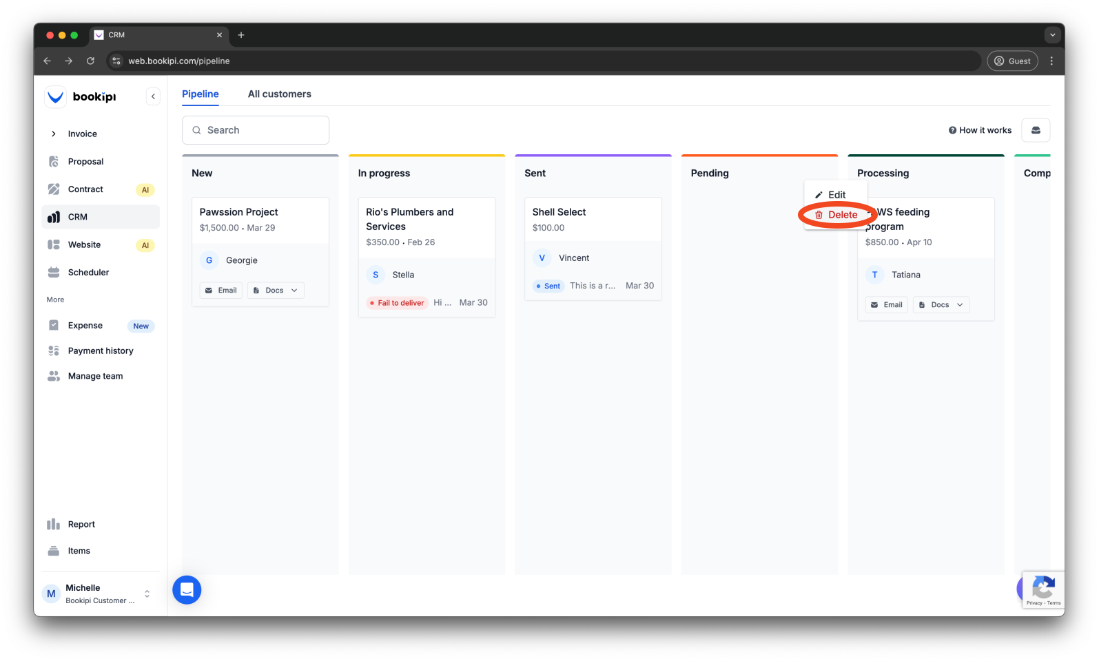Click the In progress column header
Screen dimensions: 1099x661
click(384, 173)
